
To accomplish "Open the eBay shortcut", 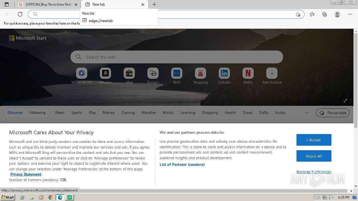I will tap(129, 76).
